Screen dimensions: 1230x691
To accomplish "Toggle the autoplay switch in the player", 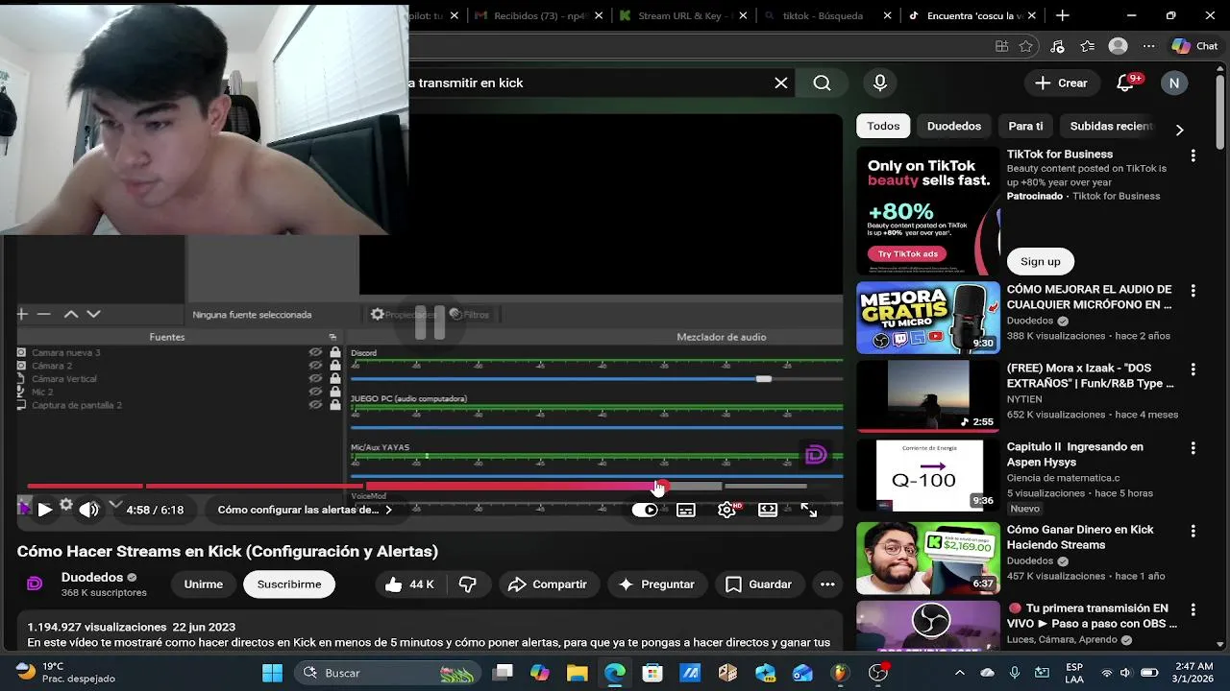I will click(x=645, y=510).
